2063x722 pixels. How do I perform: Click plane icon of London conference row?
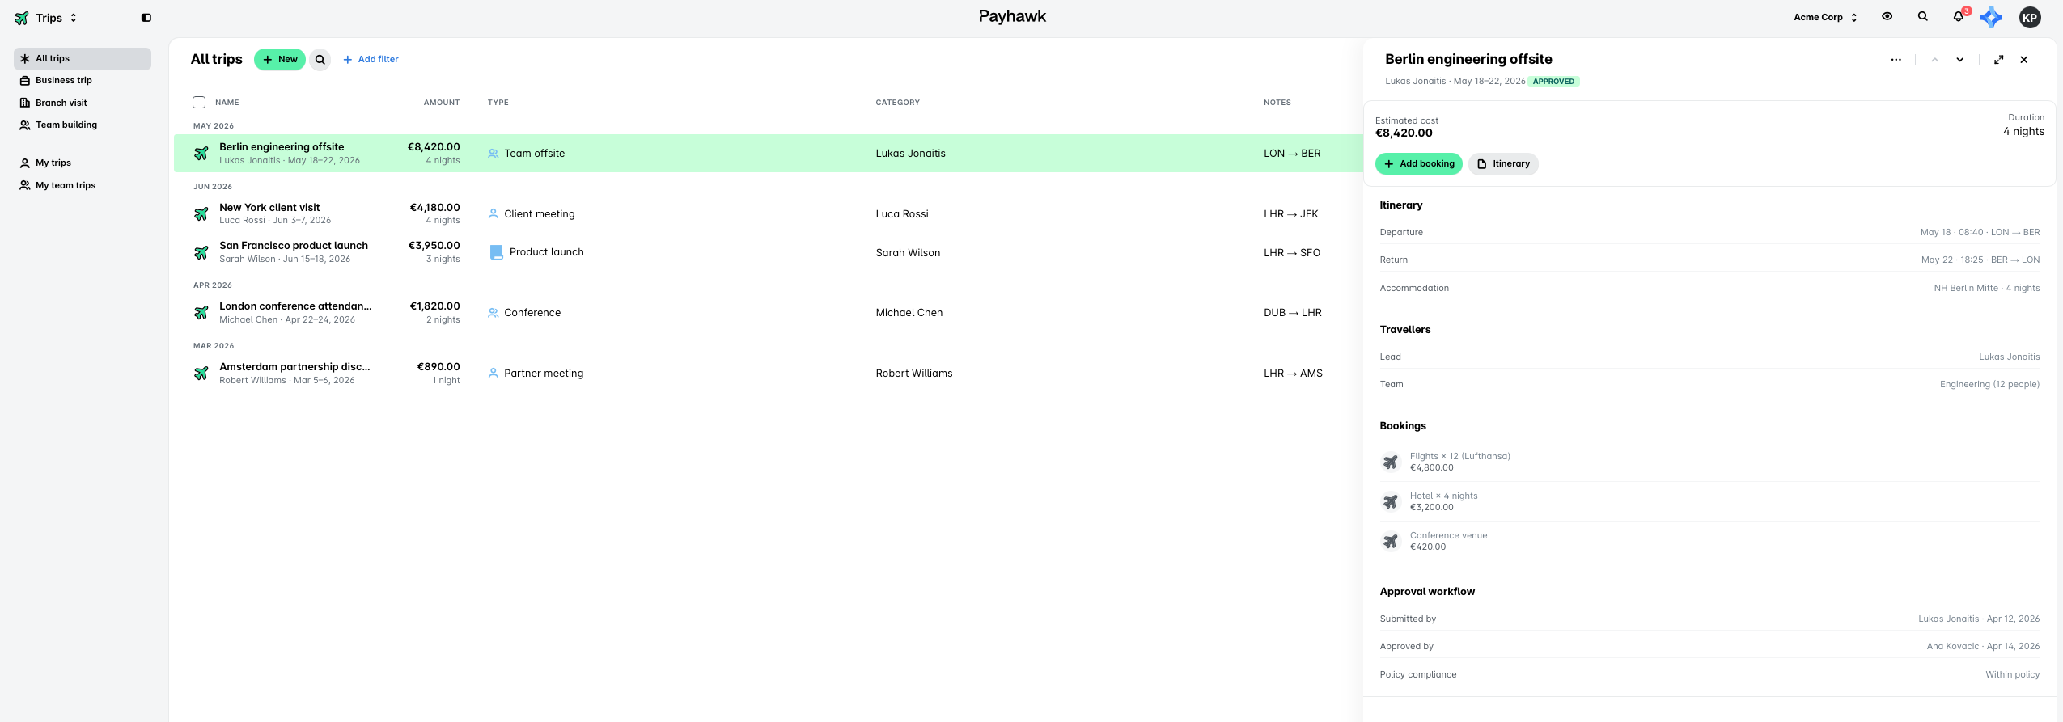pyautogui.click(x=201, y=312)
